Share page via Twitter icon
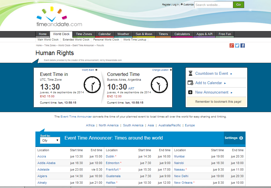 (237, 46)
